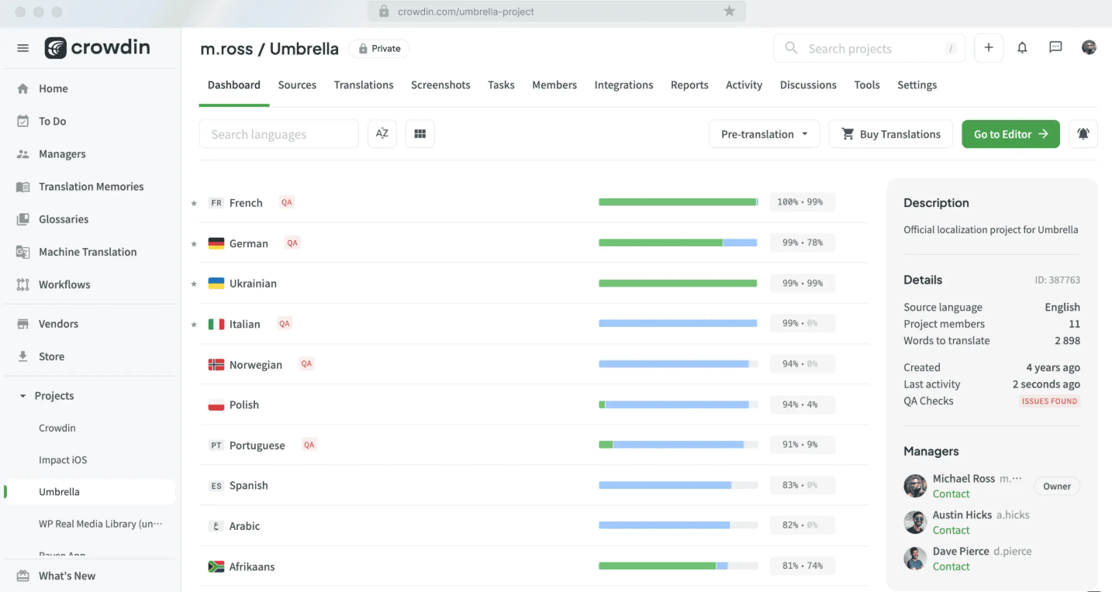Click the Ukrainian 99% • 99% percentage
1112x592 pixels.
pos(803,283)
